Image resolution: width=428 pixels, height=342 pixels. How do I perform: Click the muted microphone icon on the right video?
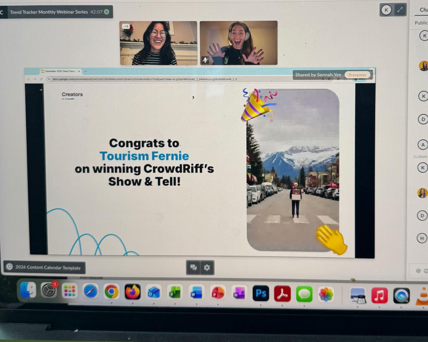coord(205,60)
